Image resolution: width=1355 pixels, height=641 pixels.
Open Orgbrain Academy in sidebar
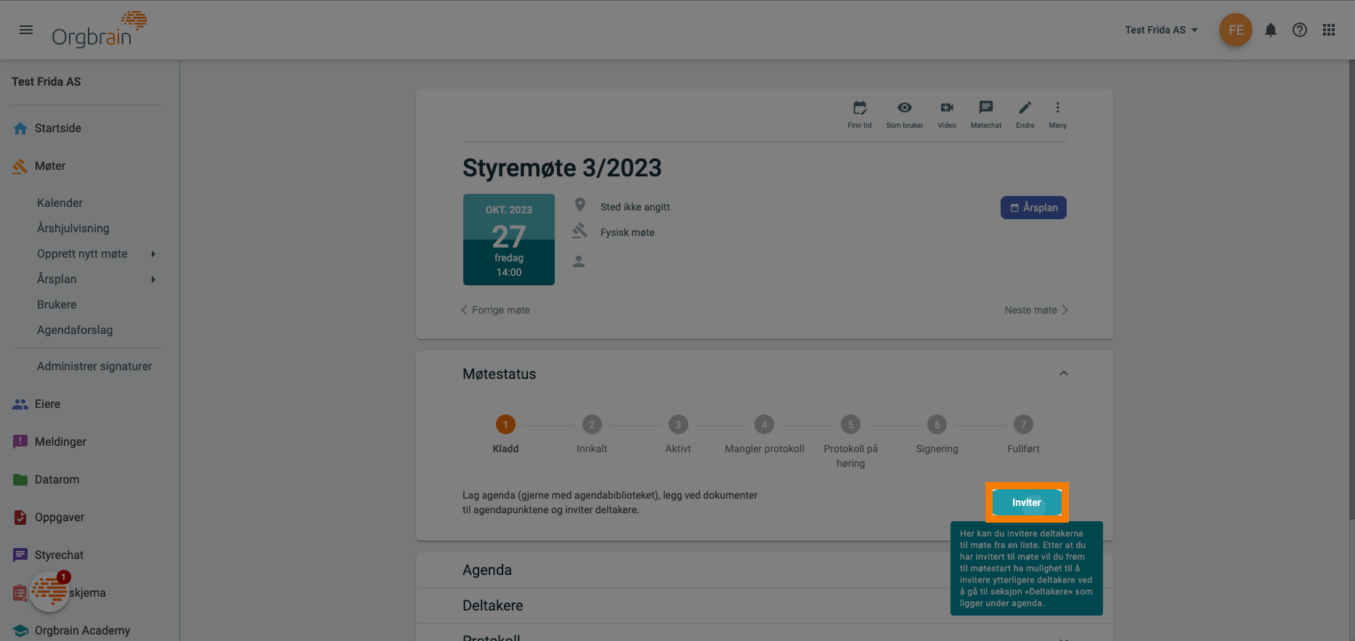coord(82,630)
